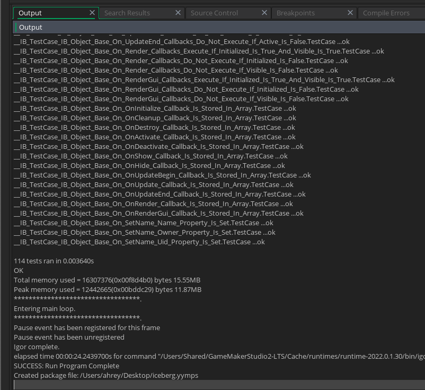This screenshot has height=390, width=425.
Task: Close the Output tab
Action: point(92,13)
